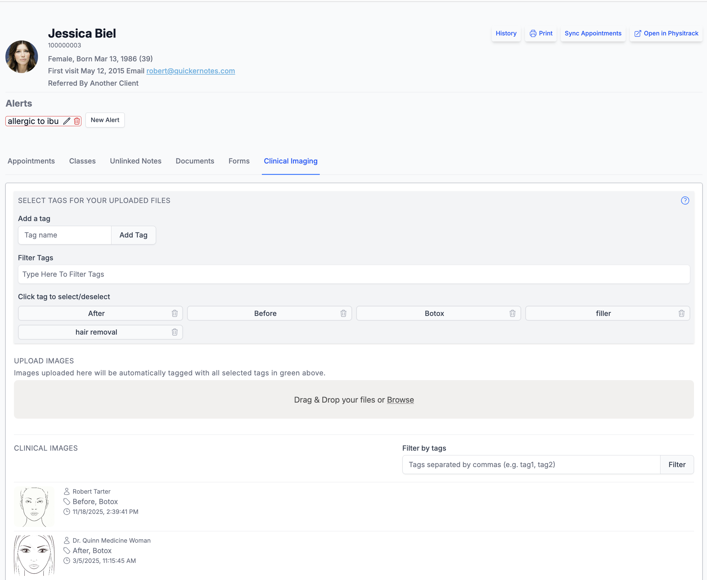Image resolution: width=707 pixels, height=580 pixels.
Task: Toggle the After tag selection
Action: tap(96, 313)
